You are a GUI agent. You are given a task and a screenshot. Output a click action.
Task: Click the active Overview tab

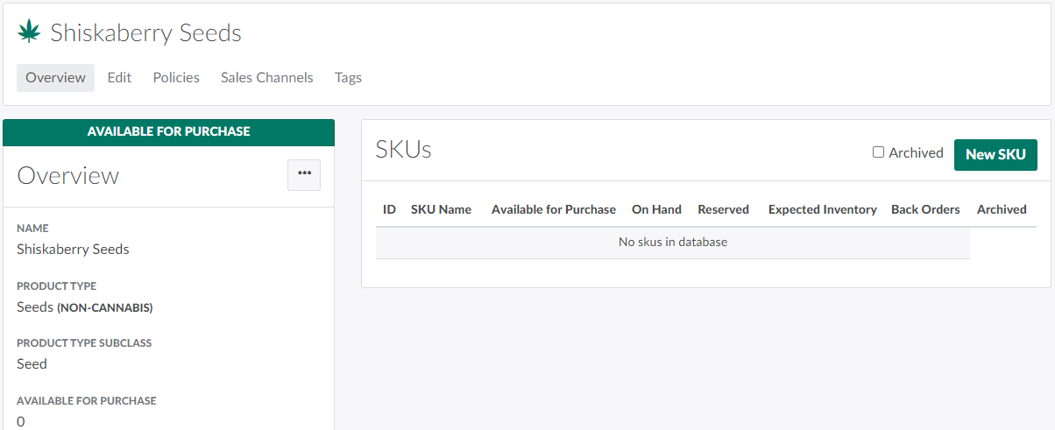click(x=55, y=78)
